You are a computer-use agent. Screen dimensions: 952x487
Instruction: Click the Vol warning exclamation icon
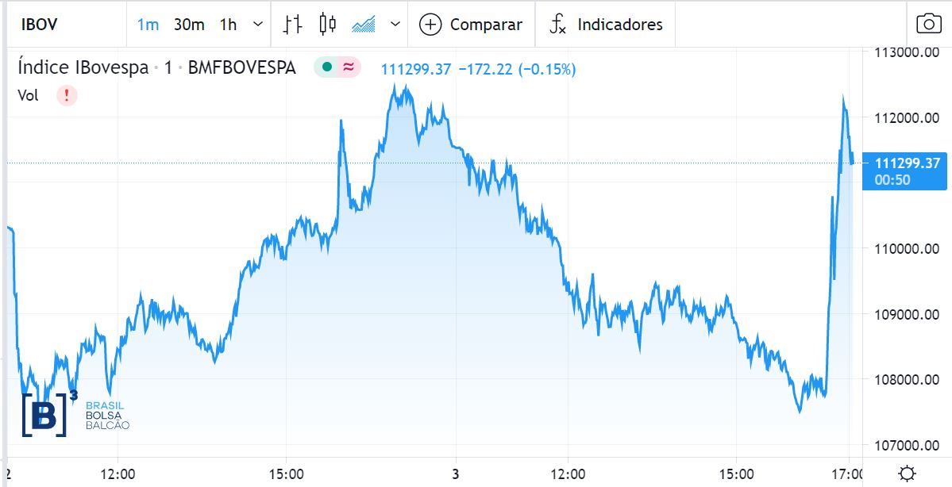pos(67,96)
